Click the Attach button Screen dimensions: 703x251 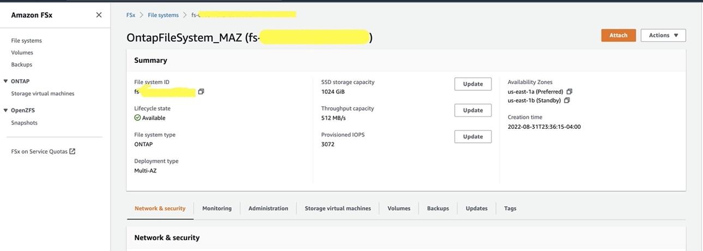(x=618, y=35)
